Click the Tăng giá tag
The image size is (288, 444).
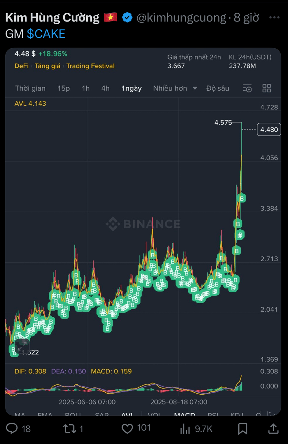(48, 66)
